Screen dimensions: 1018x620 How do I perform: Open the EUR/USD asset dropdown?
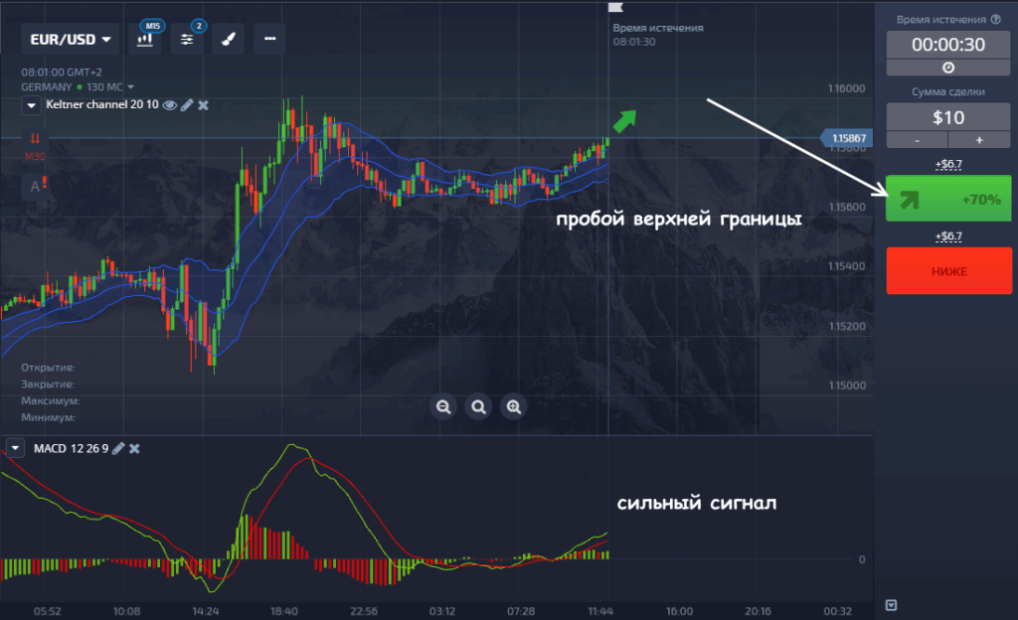[69, 39]
